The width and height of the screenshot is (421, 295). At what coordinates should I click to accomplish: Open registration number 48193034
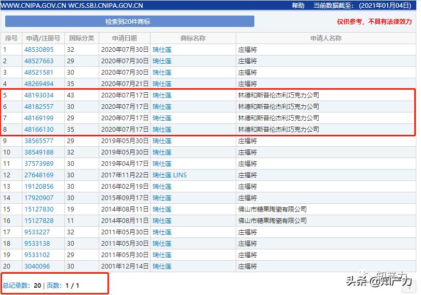(39, 95)
